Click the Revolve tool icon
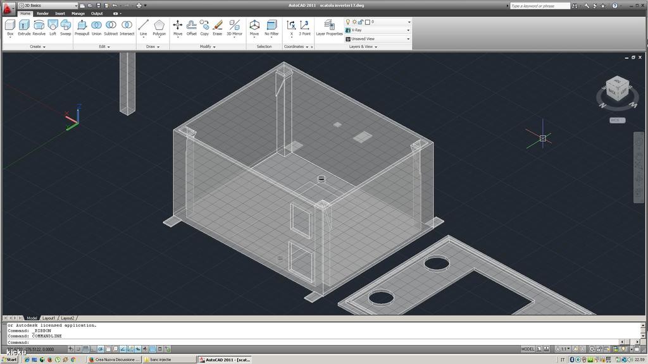Image resolution: width=648 pixels, height=364 pixels. pyautogui.click(x=39, y=27)
